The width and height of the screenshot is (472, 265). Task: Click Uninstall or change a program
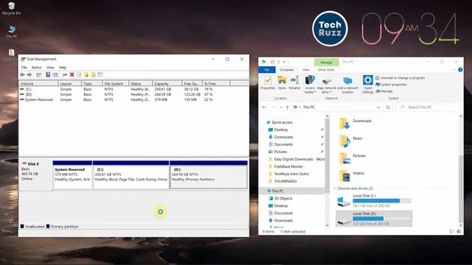(400, 78)
